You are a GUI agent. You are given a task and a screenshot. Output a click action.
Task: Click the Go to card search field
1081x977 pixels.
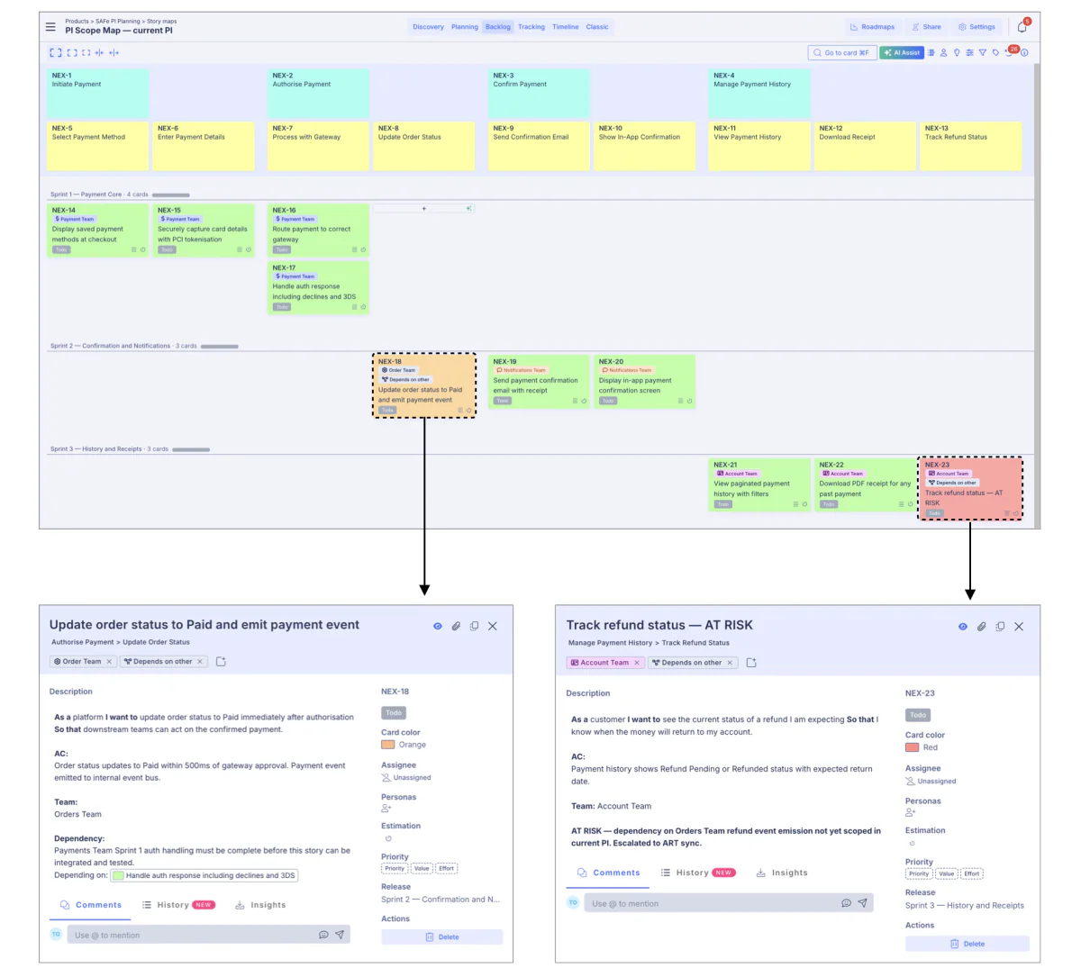pos(841,52)
